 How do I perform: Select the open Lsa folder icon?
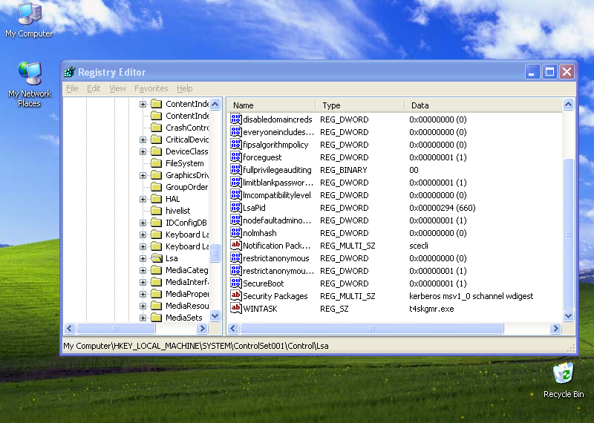click(x=157, y=258)
